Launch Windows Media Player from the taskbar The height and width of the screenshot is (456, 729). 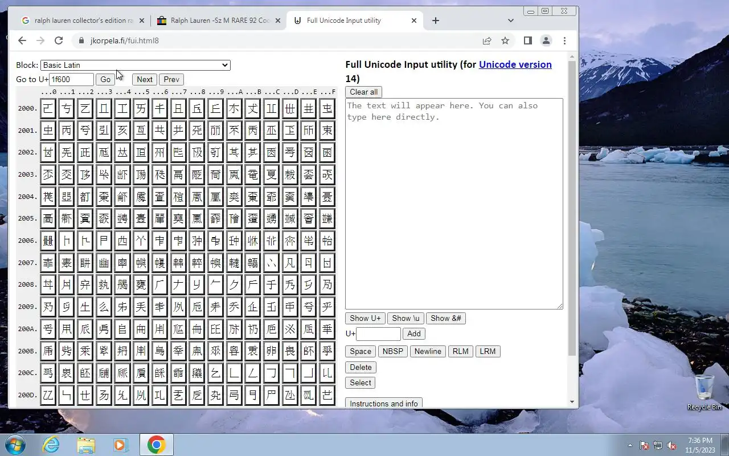pyautogui.click(x=121, y=445)
